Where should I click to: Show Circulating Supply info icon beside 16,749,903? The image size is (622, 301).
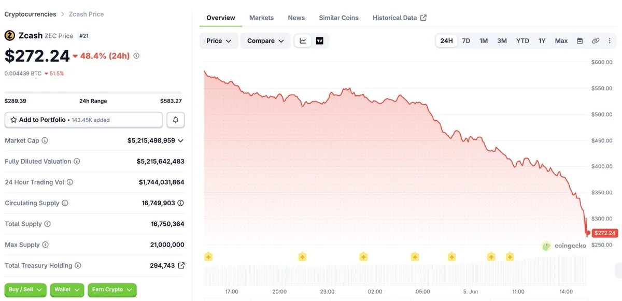(x=181, y=203)
